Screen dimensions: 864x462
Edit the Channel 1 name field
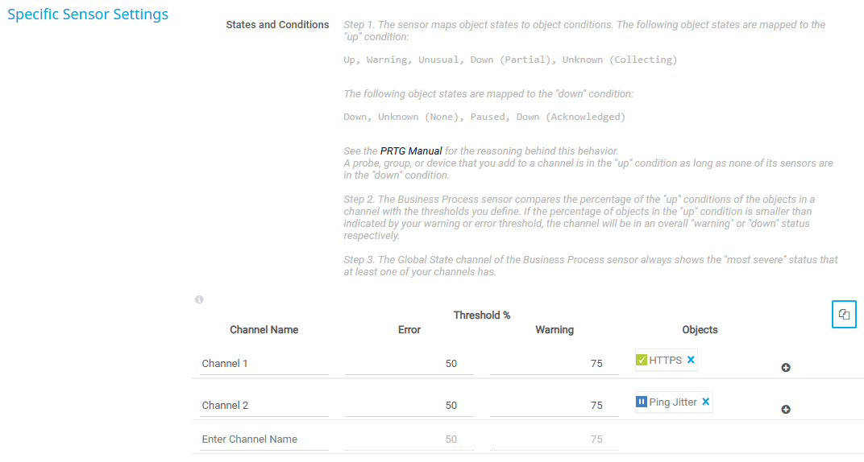coord(264,364)
